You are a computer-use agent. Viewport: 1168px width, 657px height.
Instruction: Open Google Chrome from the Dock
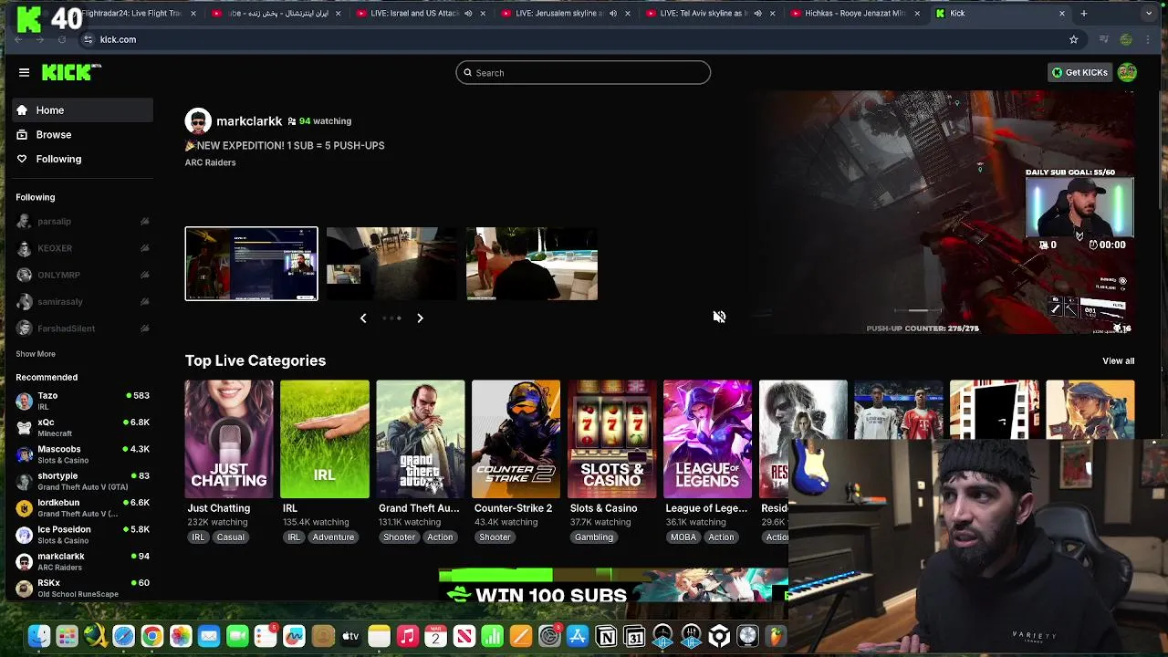[x=152, y=636]
